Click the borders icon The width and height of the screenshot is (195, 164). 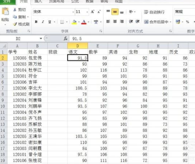click(x=62, y=22)
